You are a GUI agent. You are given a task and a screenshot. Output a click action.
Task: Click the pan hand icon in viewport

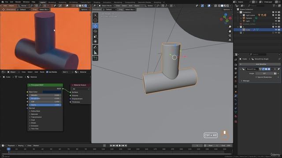coord(230,31)
